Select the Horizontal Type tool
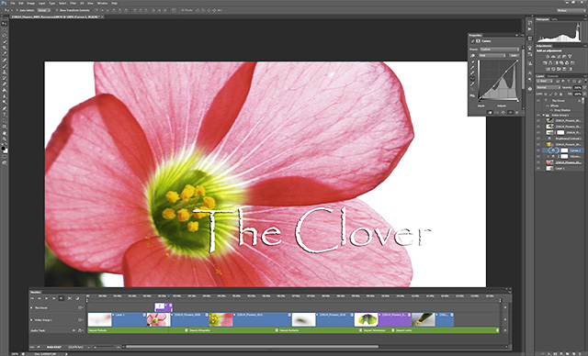This screenshot has width=588, height=356. click(x=5, y=115)
